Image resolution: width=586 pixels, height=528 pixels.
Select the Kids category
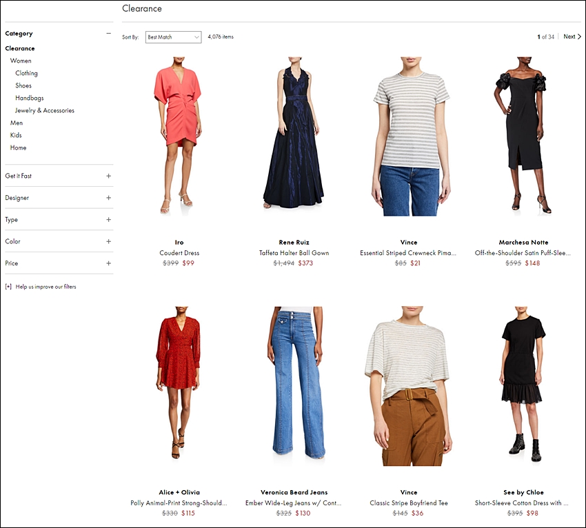16,135
